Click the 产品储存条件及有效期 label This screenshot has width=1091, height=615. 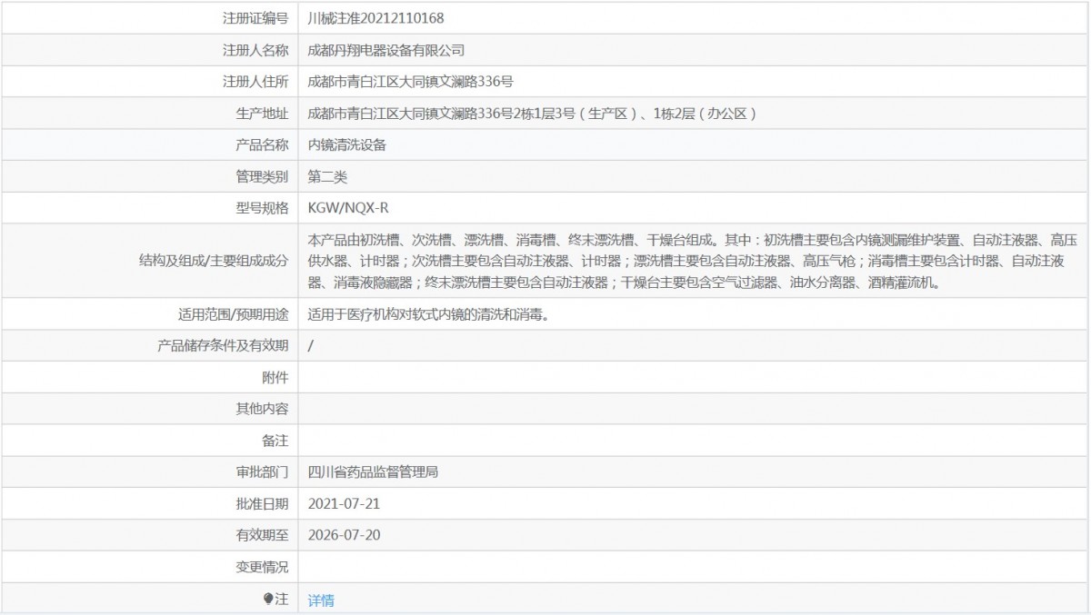(224, 345)
